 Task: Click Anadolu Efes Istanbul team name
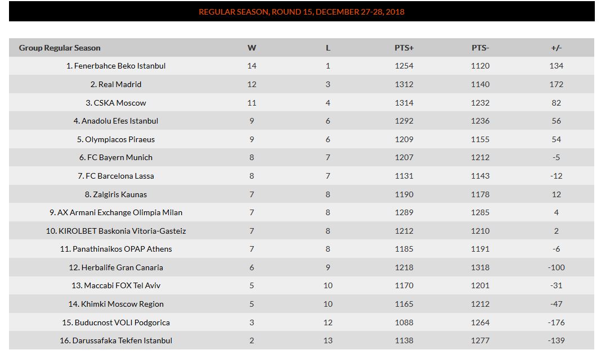(x=120, y=121)
